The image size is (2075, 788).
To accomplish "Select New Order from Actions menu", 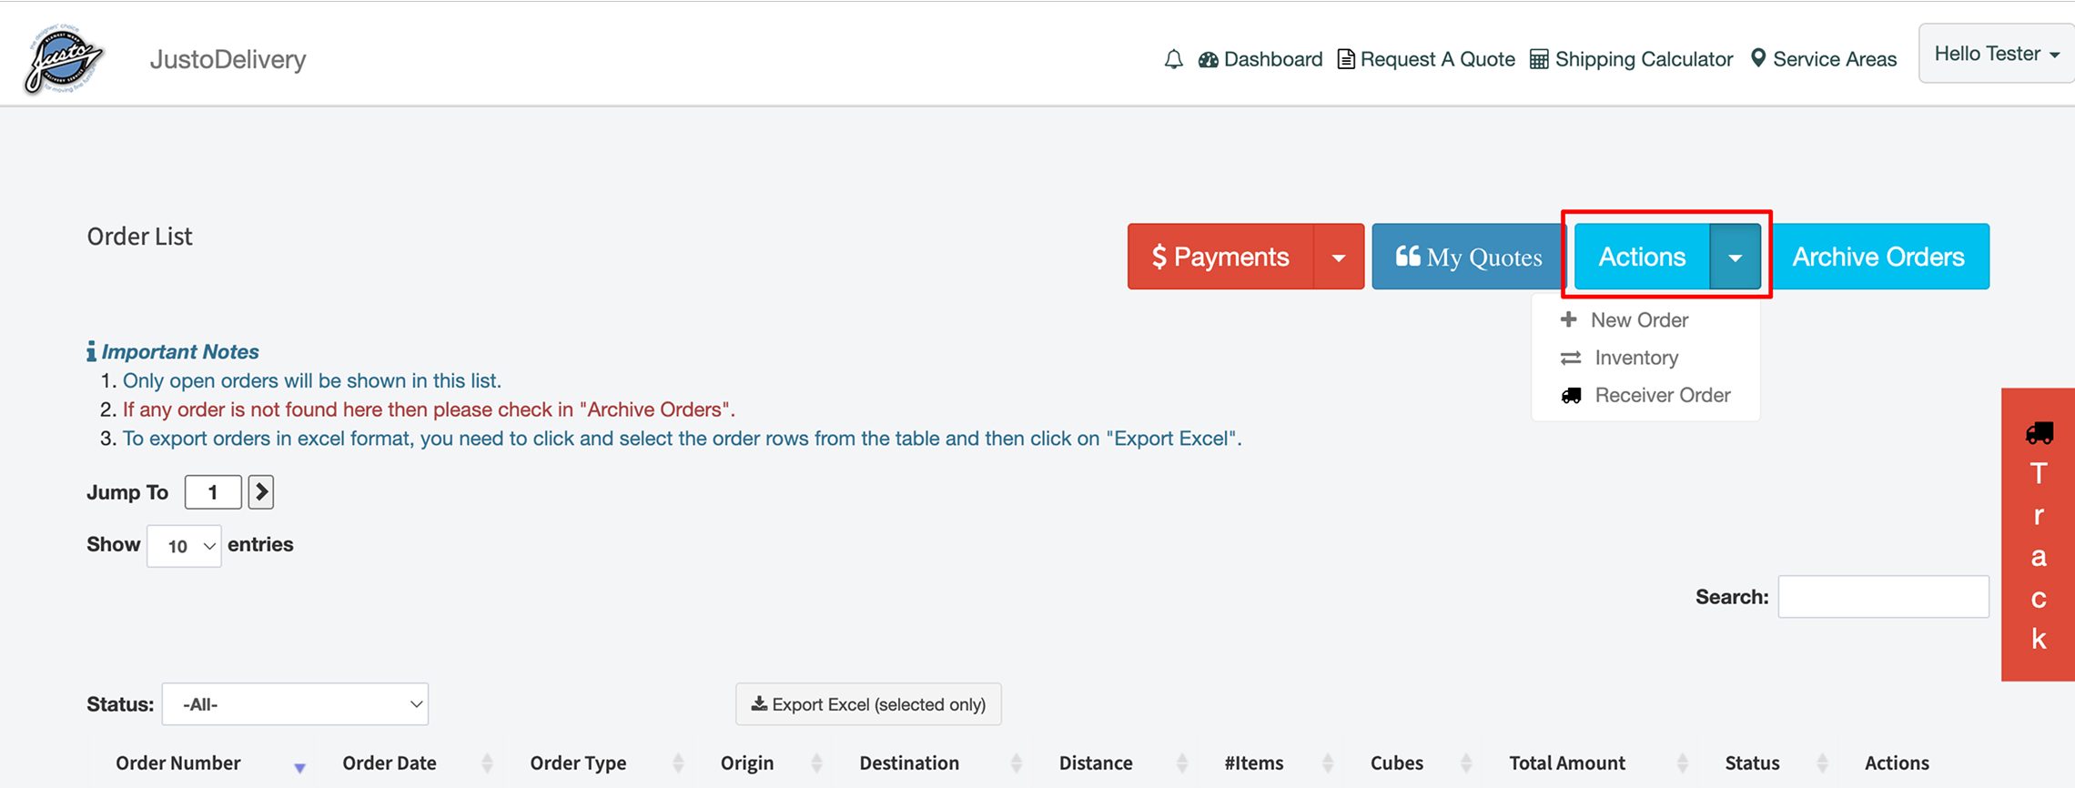I will click(x=1639, y=320).
